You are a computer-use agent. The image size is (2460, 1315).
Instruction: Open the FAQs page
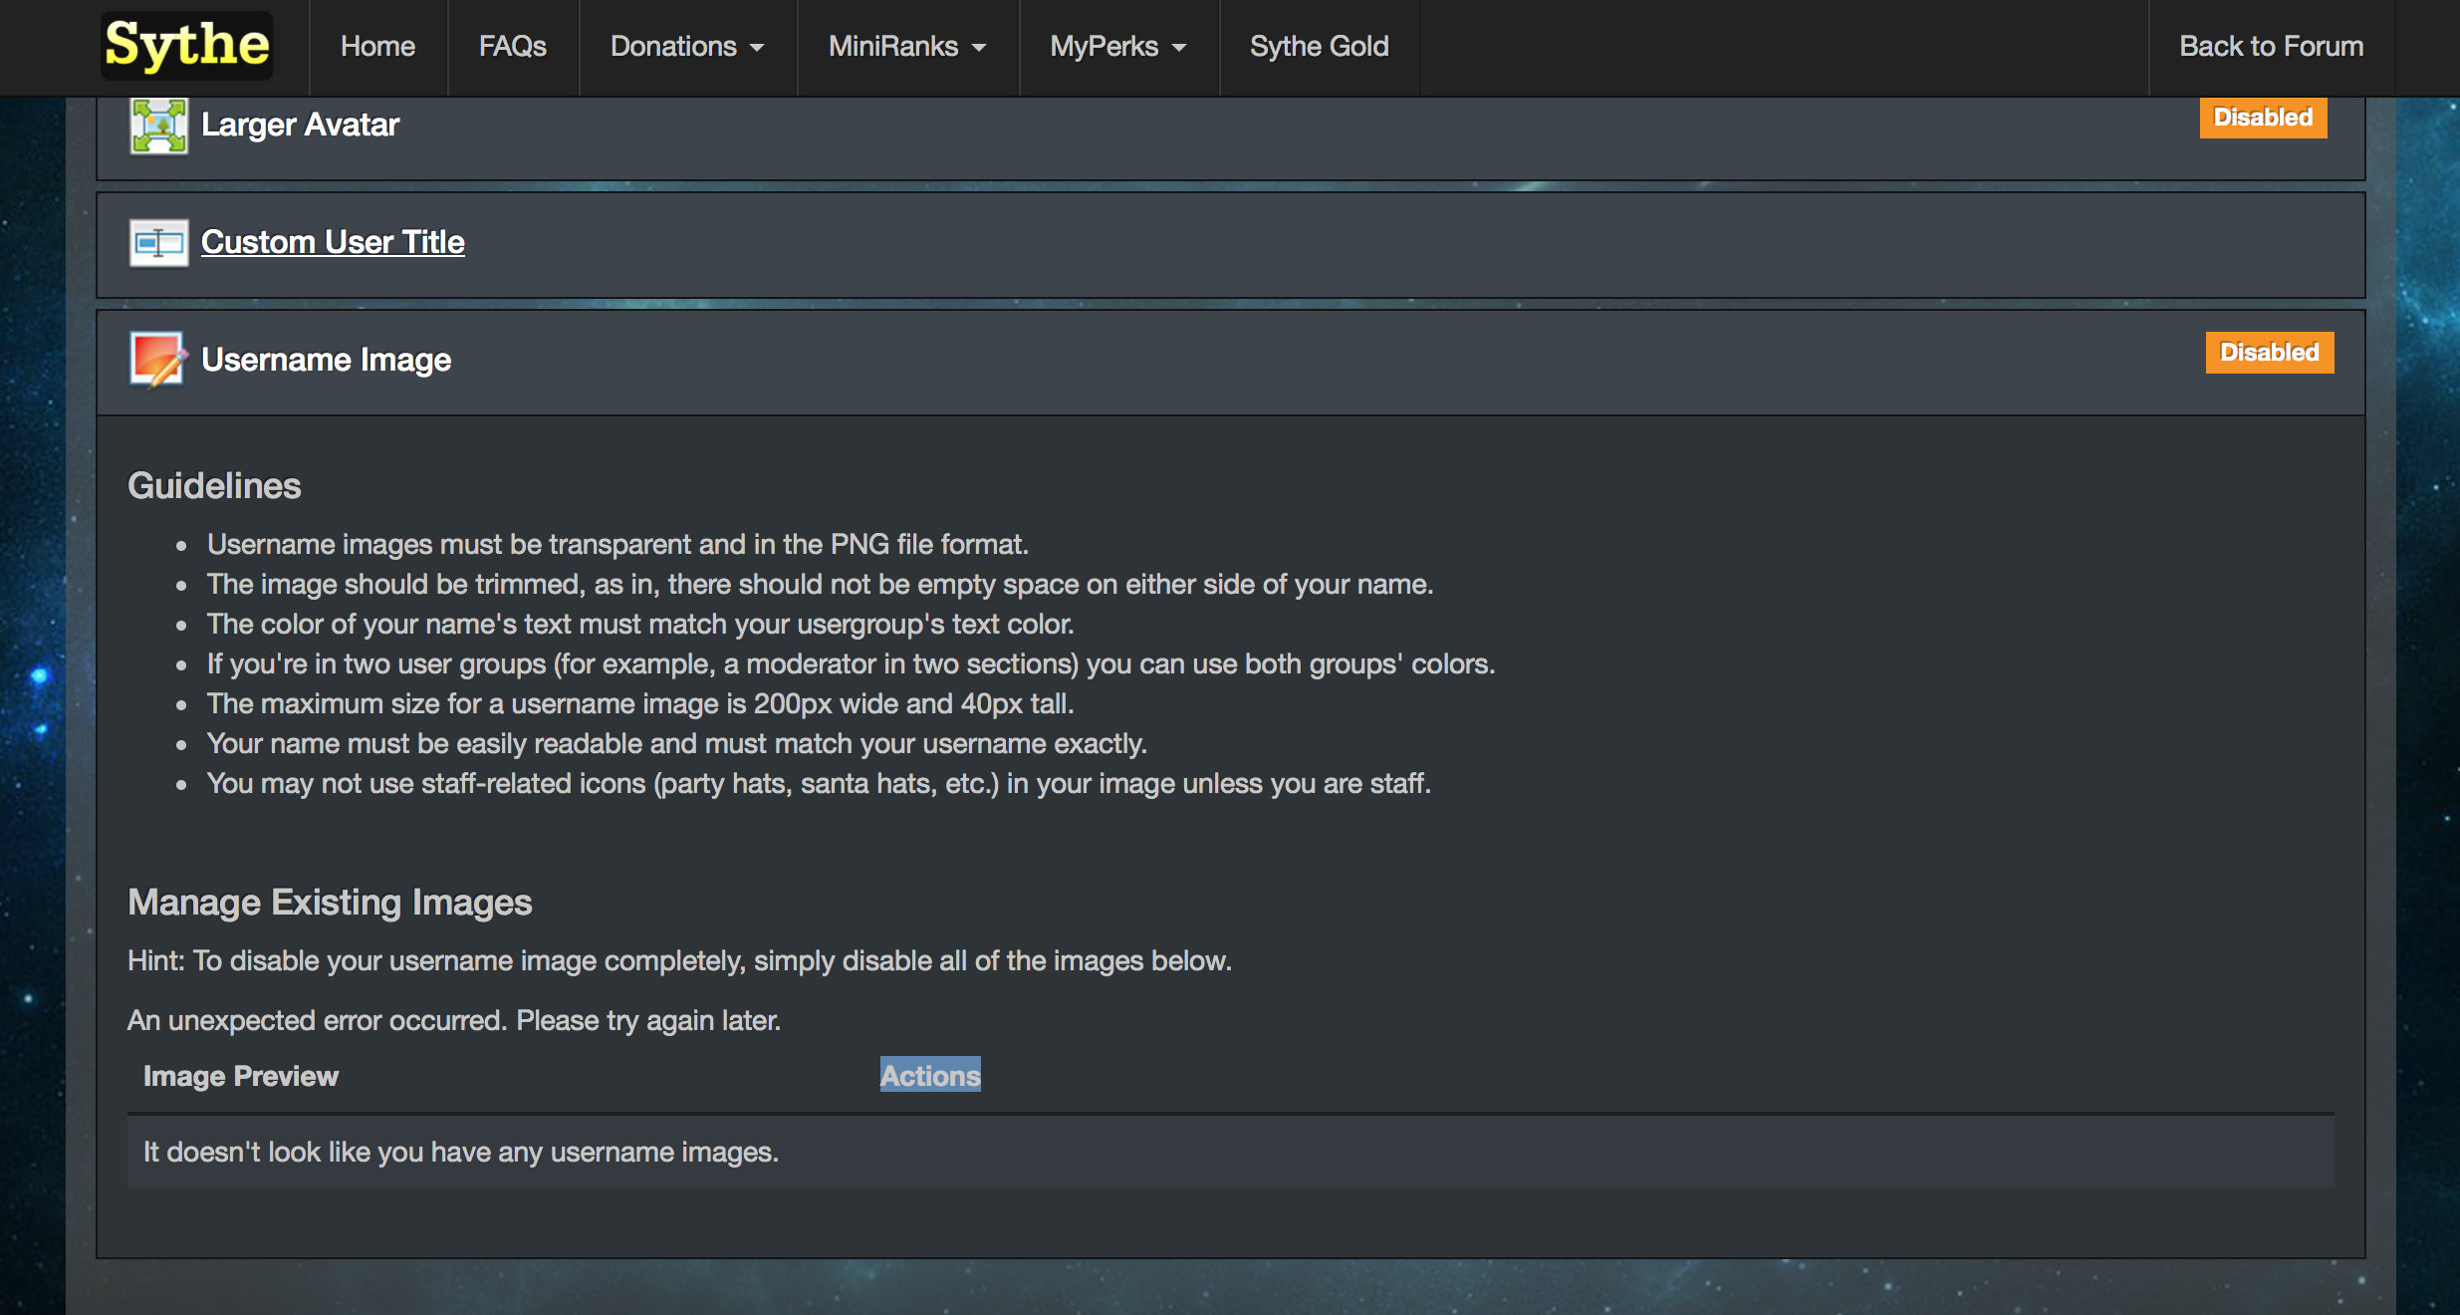pyautogui.click(x=512, y=47)
